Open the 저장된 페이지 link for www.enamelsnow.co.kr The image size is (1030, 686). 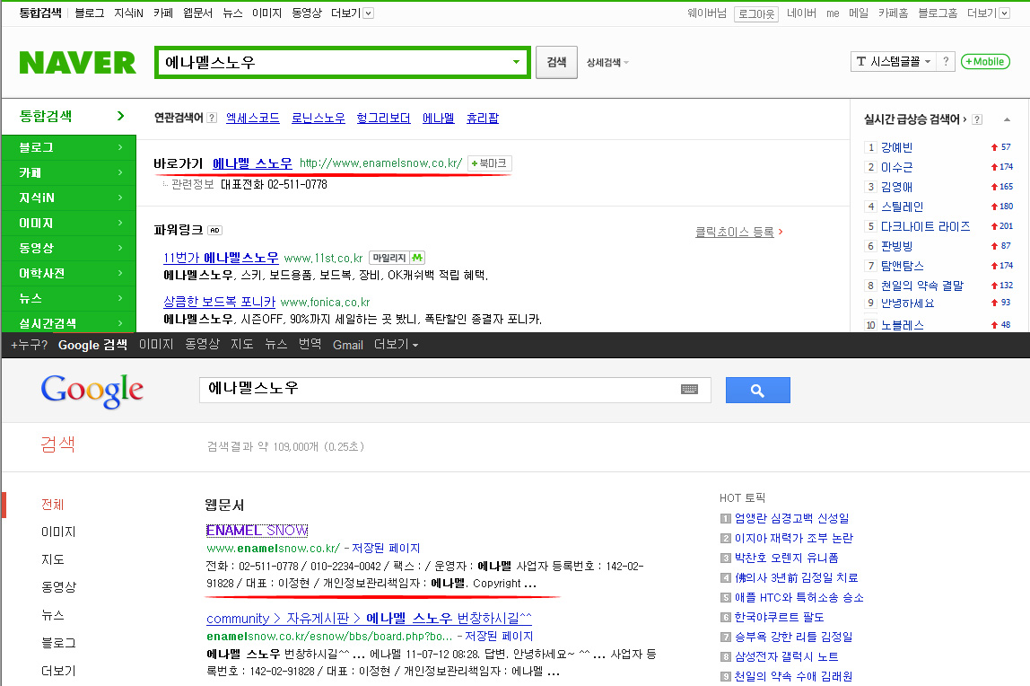click(x=386, y=548)
